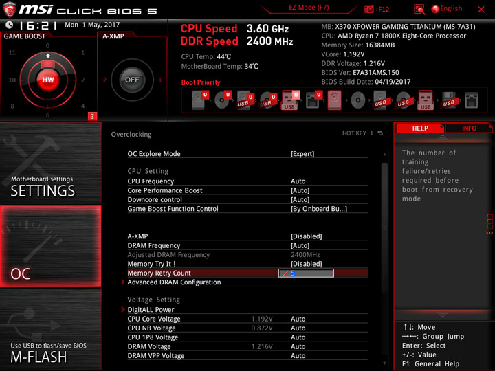Click the hot key back arrow icon
495x371 pixels.
[380, 133]
